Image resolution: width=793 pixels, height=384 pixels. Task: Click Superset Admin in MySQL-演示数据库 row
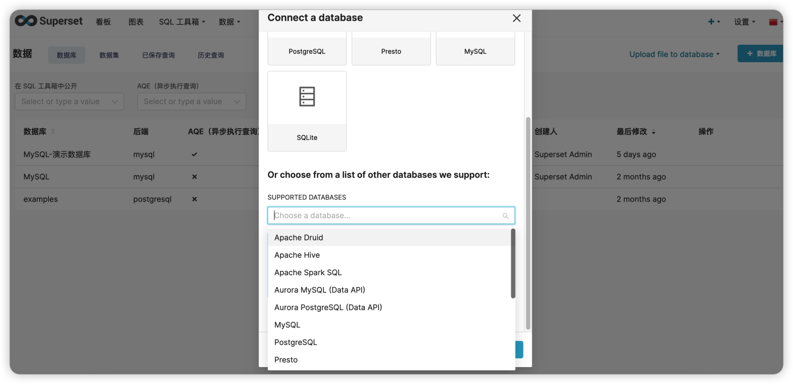tap(563, 155)
